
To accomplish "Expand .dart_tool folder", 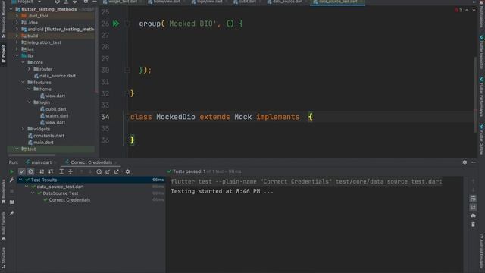I will [x=17, y=16].
